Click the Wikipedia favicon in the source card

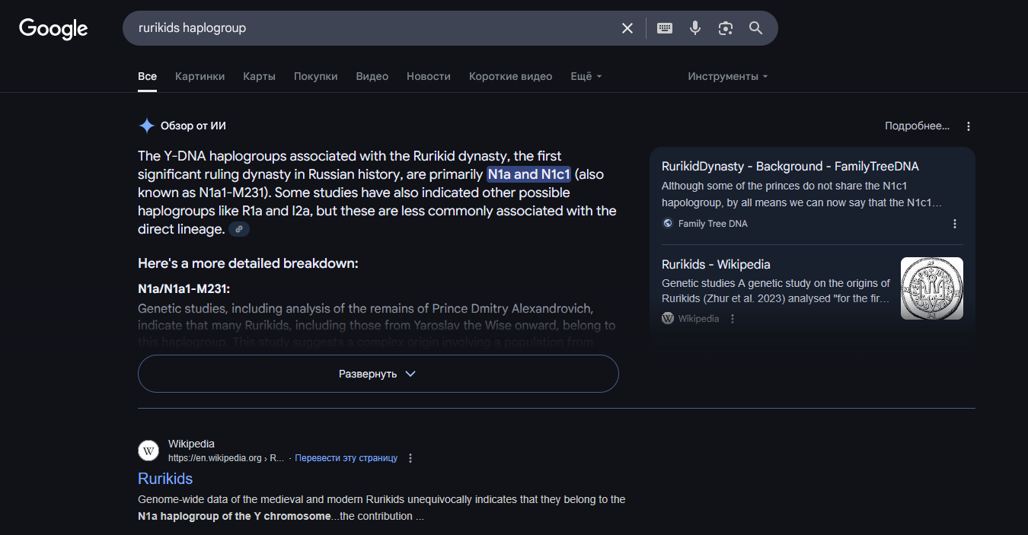668,319
